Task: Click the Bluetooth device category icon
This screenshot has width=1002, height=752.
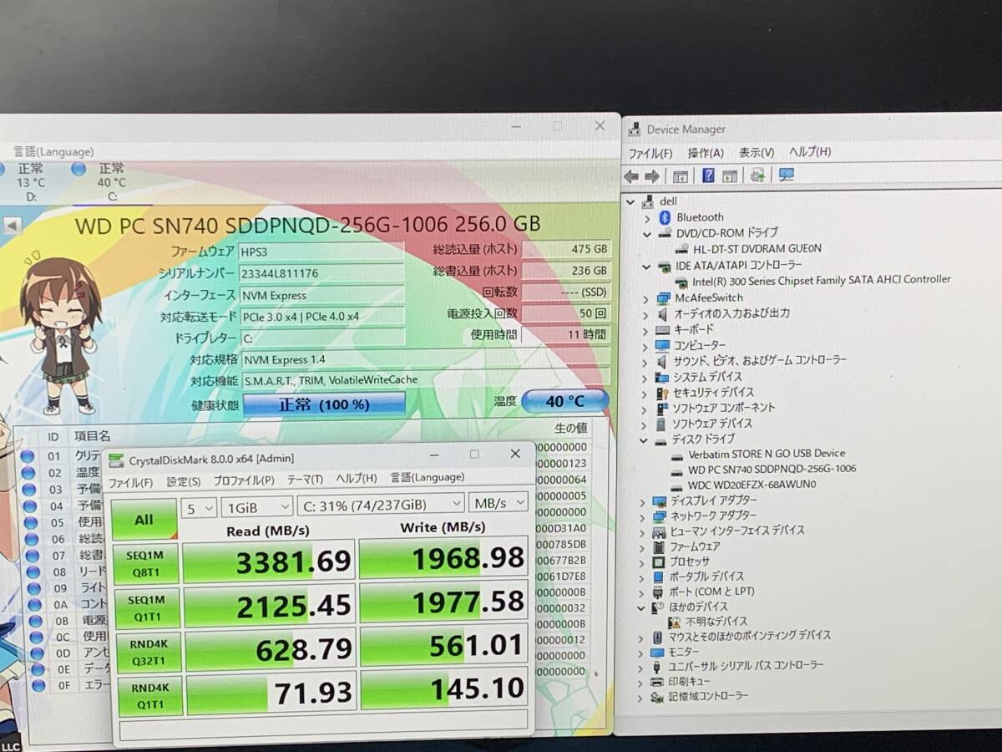Action: [x=665, y=217]
